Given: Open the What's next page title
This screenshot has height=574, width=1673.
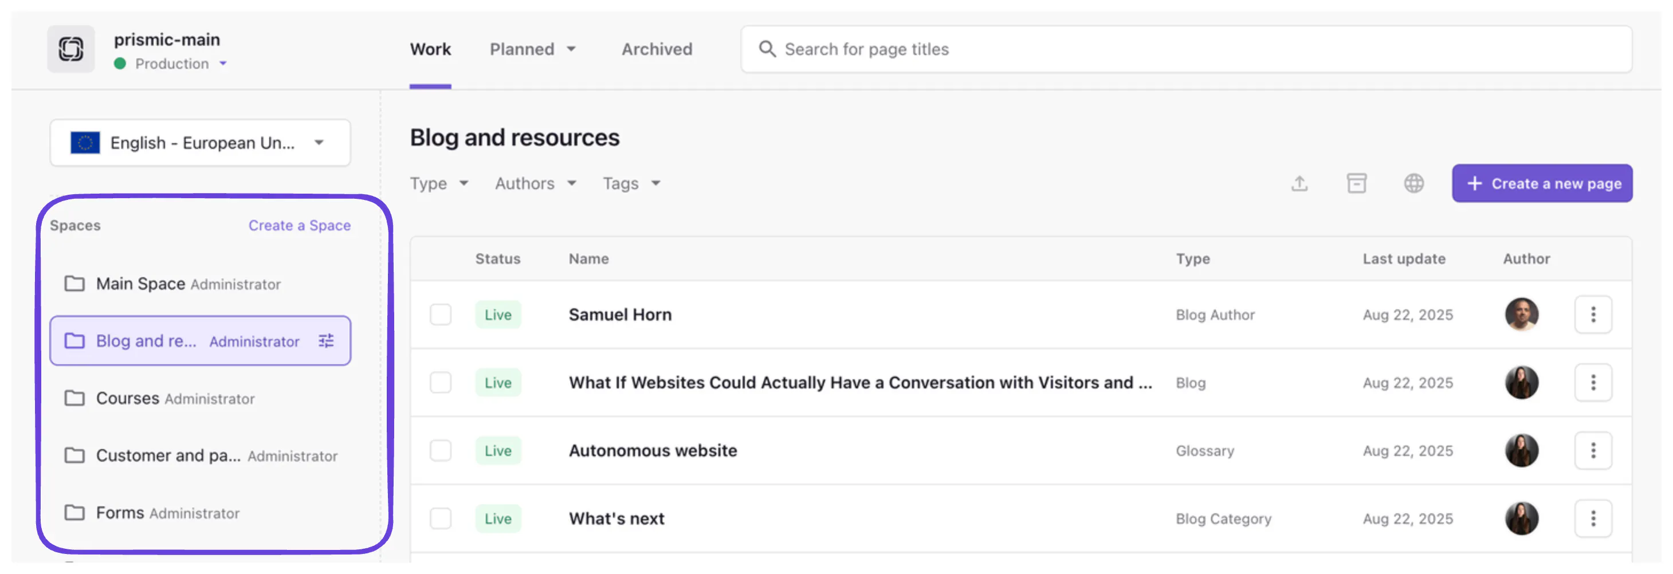Looking at the screenshot, I should (x=616, y=519).
